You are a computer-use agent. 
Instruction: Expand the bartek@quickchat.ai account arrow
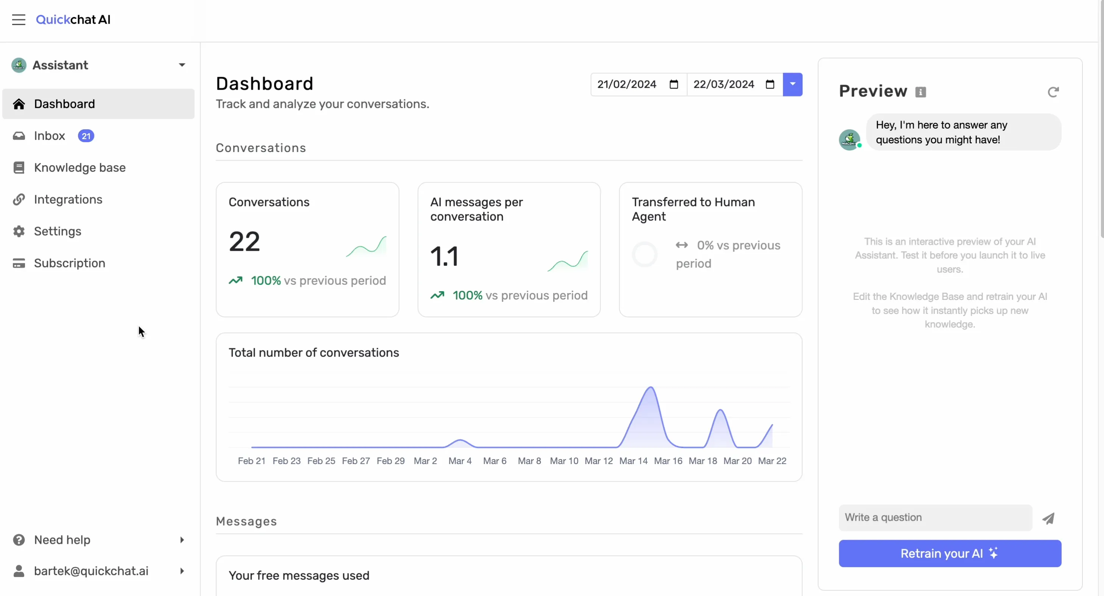(182, 571)
